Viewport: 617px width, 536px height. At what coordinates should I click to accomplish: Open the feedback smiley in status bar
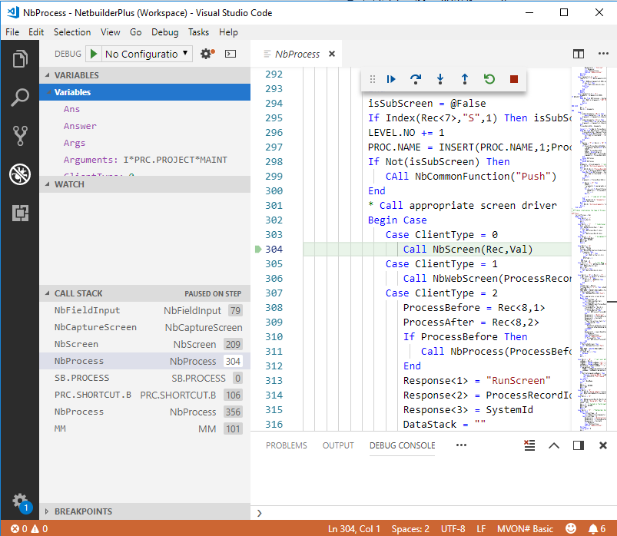point(571,528)
